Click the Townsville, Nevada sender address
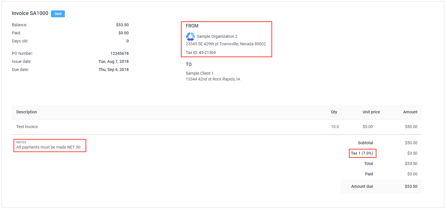 click(226, 44)
